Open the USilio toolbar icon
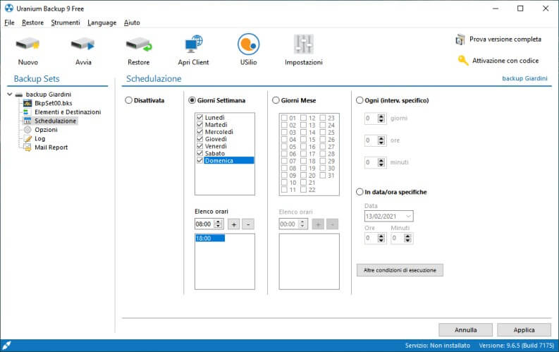Image resolution: width=559 pixels, height=352 pixels. point(249,44)
